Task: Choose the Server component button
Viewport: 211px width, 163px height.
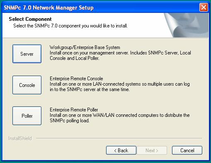Action: coord(27,54)
